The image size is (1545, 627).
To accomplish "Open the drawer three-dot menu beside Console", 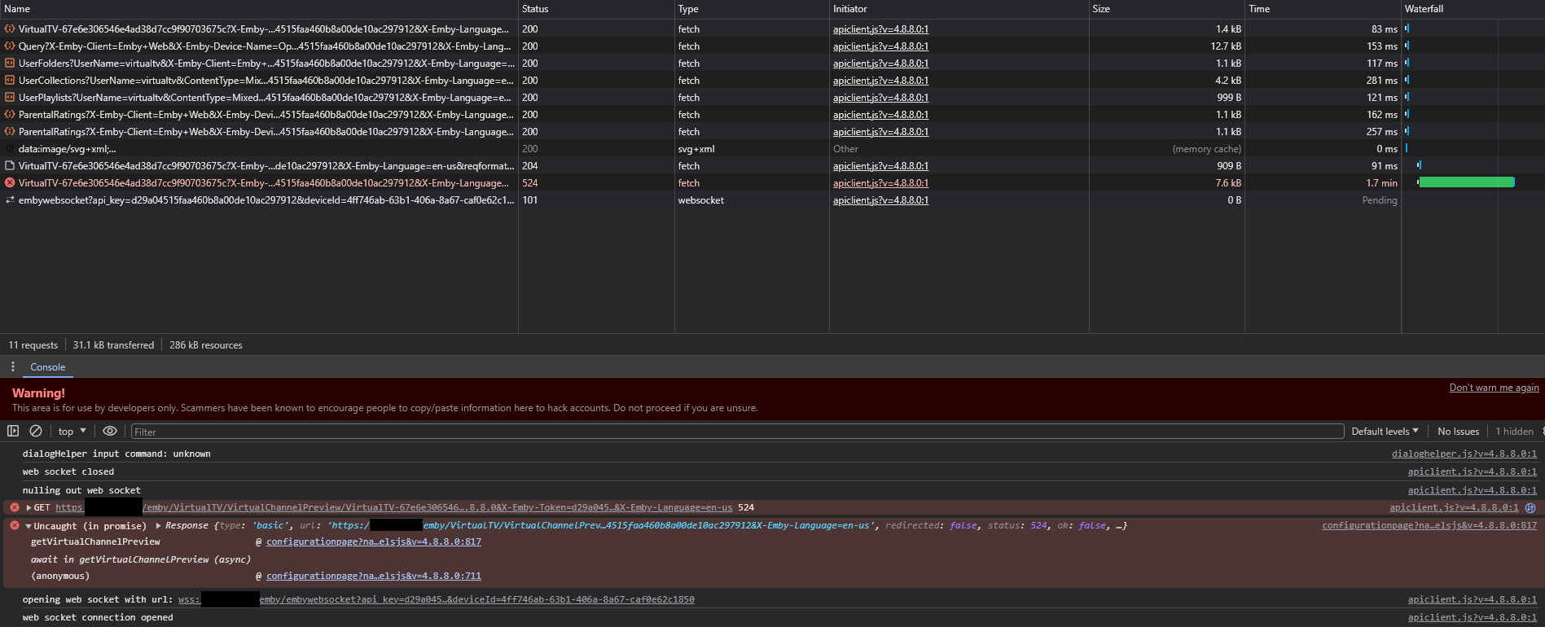I will (13, 366).
